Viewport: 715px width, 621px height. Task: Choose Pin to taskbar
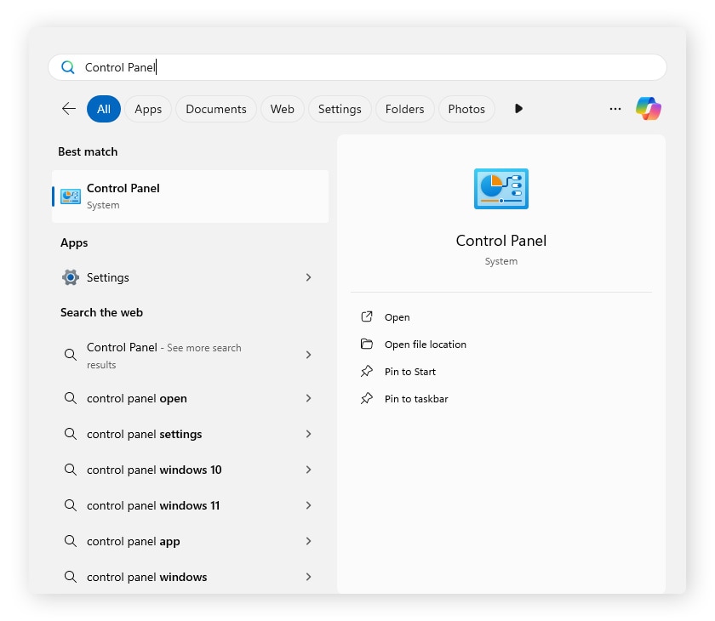click(x=416, y=399)
